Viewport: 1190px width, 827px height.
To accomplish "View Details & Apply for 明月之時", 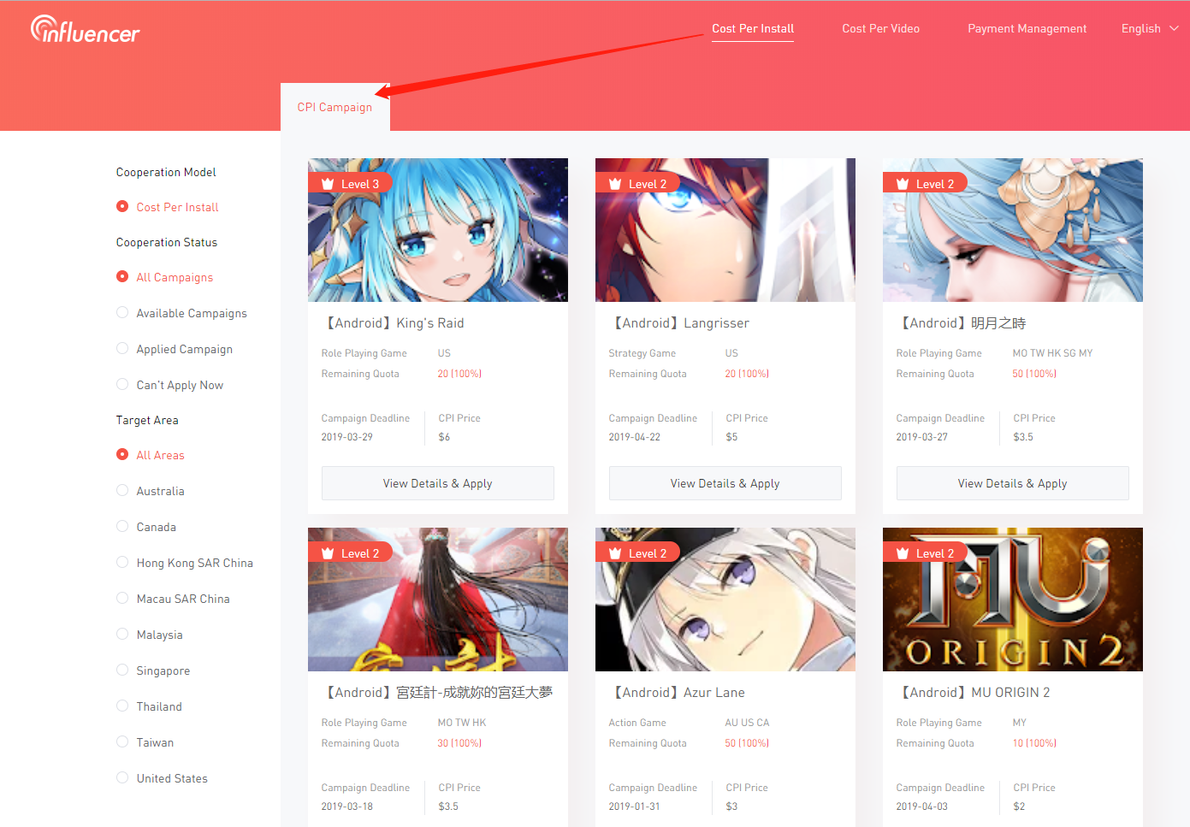I will click(1013, 483).
